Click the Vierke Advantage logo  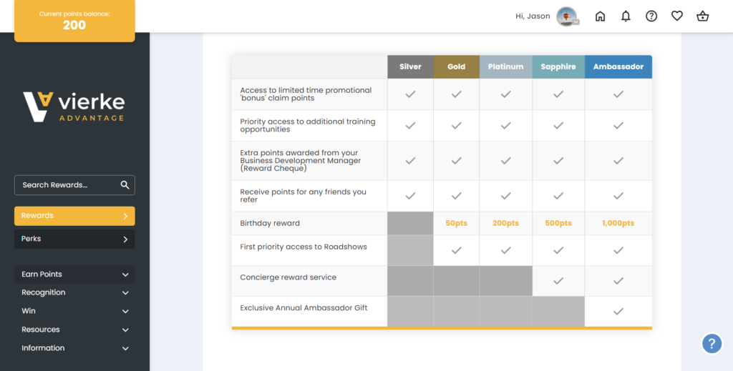click(74, 107)
